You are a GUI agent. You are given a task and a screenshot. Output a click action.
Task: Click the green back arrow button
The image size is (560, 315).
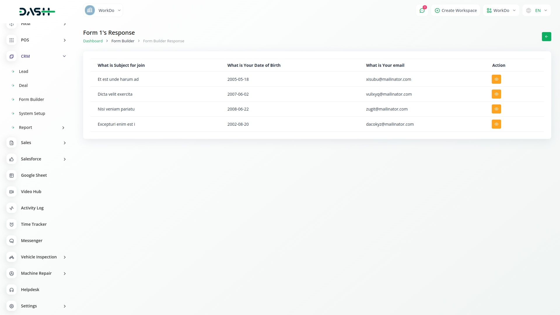click(546, 37)
